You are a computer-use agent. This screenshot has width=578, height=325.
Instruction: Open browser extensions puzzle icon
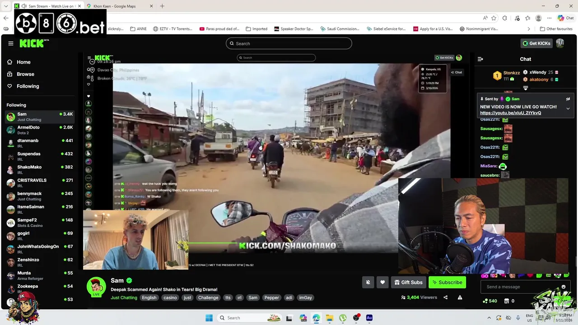pos(505,18)
